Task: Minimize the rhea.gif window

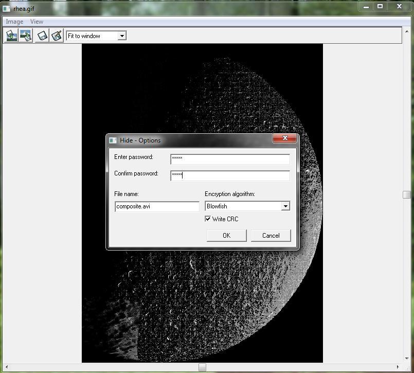Action: [366, 6]
